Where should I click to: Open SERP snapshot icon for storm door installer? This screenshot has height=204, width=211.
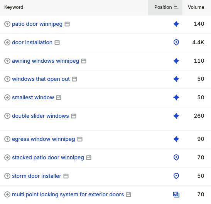tap(66, 176)
